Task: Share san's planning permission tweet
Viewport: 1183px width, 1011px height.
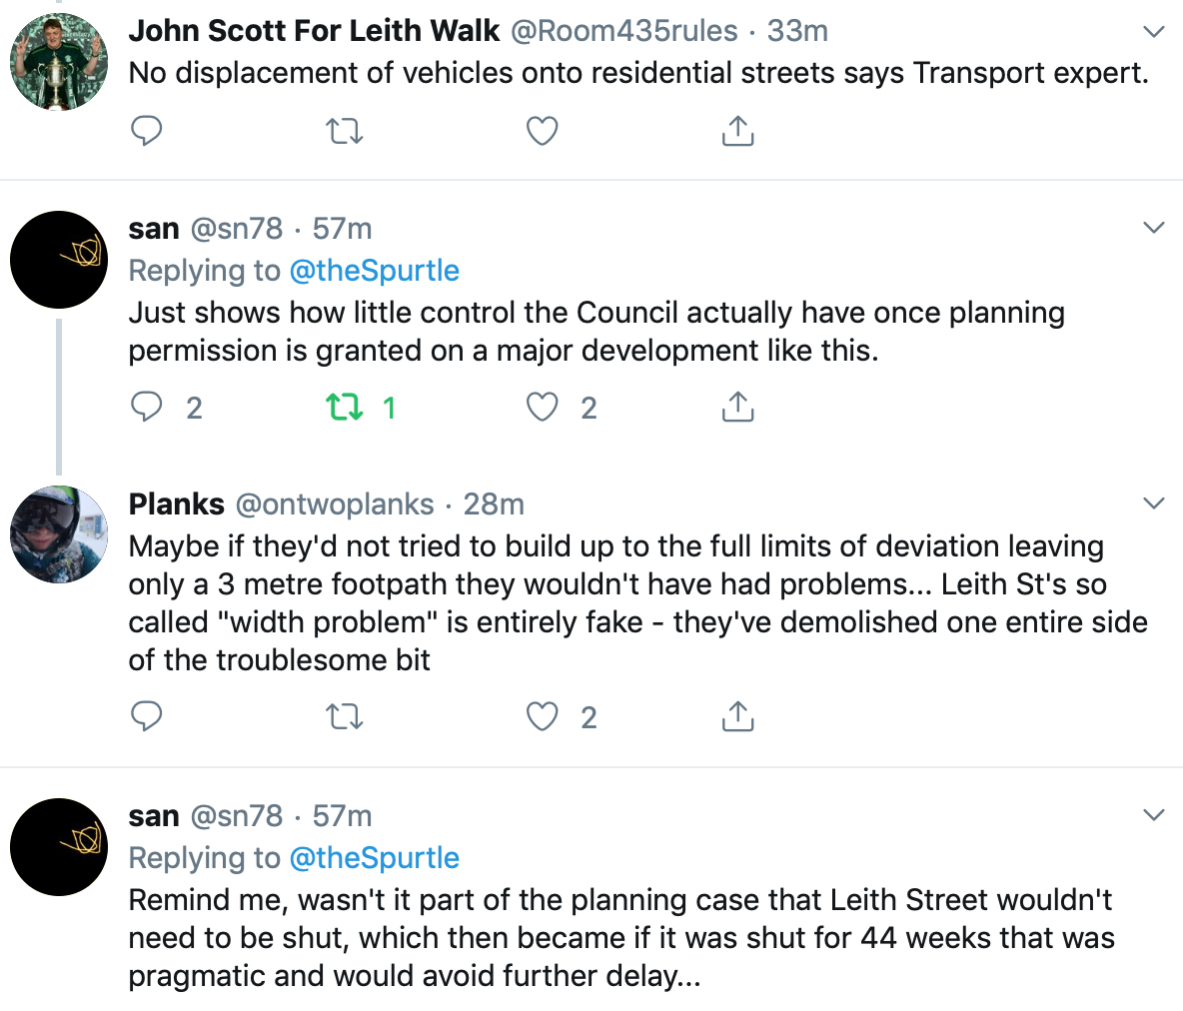Action: pos(737,407)
